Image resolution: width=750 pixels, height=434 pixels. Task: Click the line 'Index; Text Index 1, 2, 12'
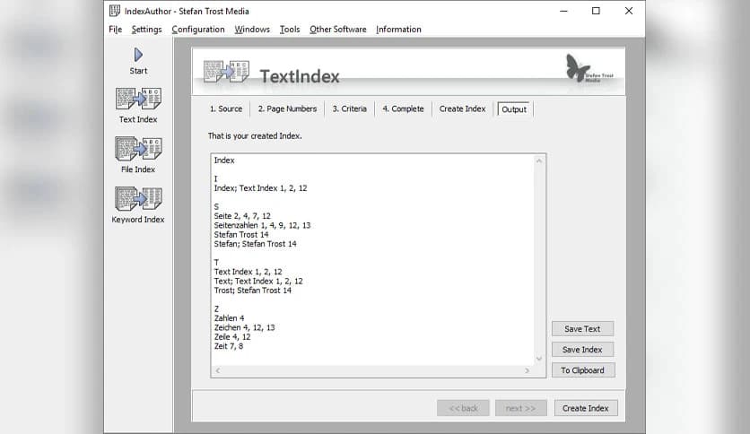261,188
